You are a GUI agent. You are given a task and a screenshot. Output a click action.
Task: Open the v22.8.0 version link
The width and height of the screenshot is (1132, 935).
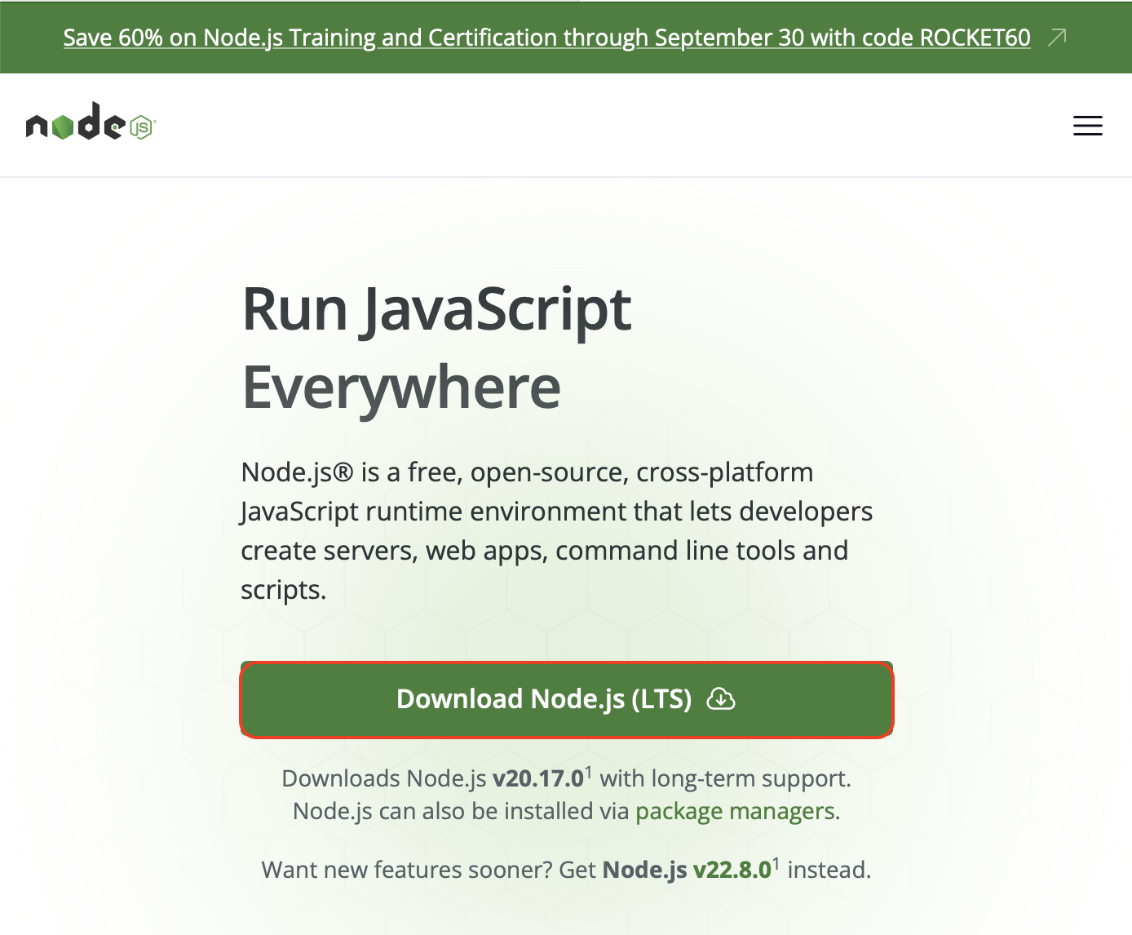(732, 870)
